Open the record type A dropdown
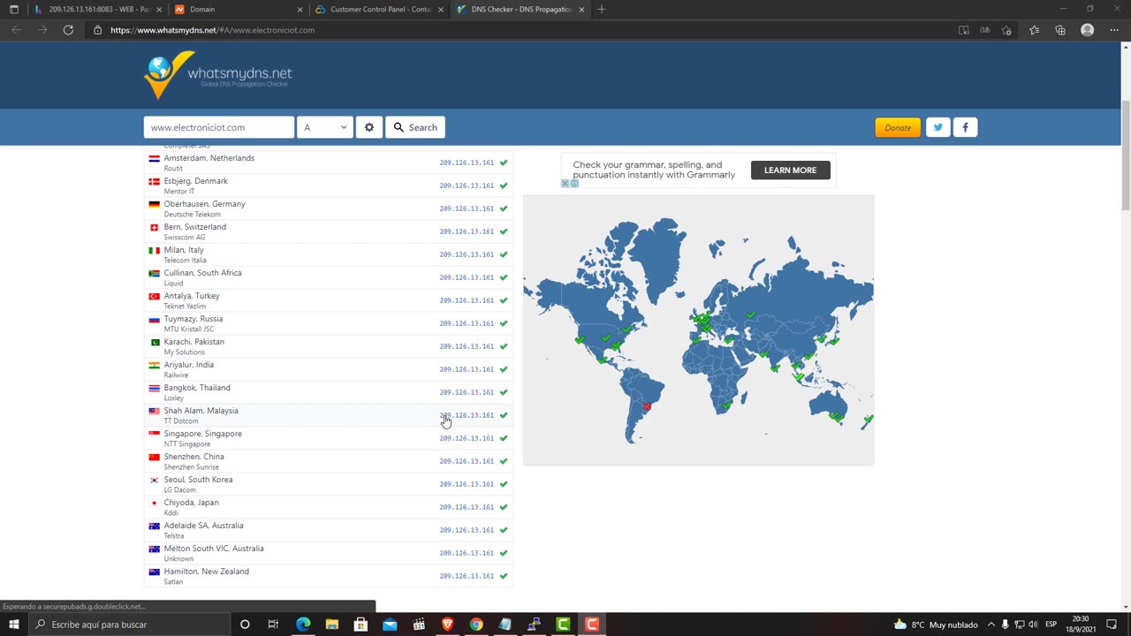Viewport: 1131px width, 636px height. coord(324,127)
